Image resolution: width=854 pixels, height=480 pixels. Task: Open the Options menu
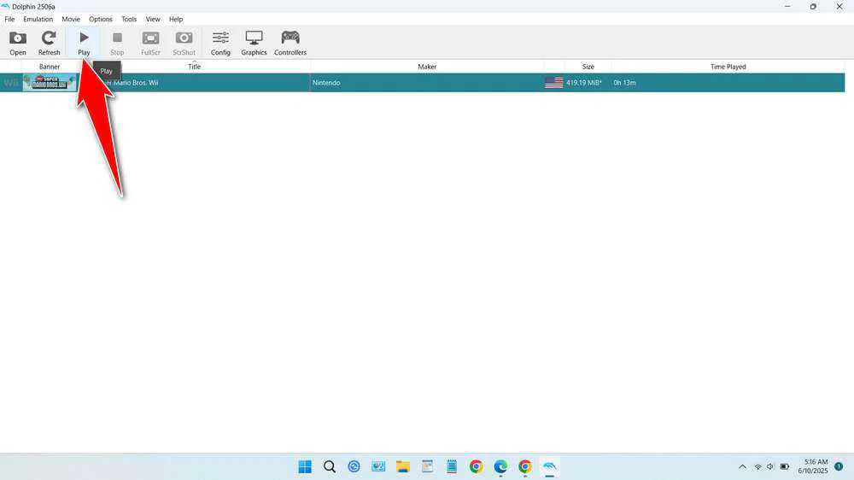point(101,19)
